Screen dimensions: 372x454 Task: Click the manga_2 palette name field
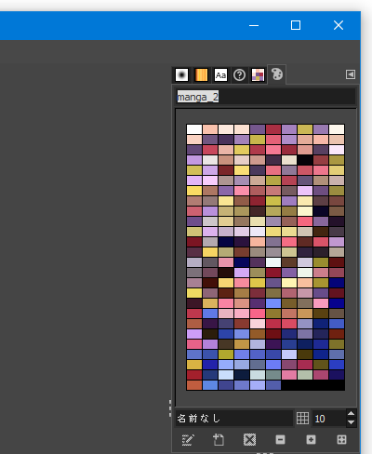click(x=266, y=97)
